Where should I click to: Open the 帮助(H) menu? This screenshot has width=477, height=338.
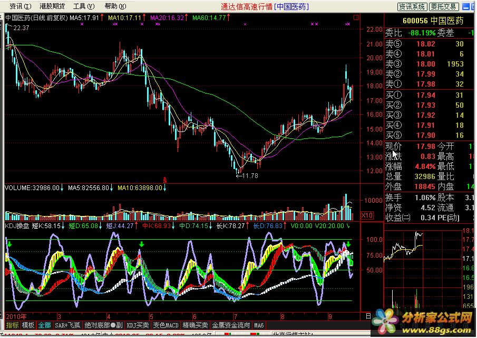click(115, 6)
